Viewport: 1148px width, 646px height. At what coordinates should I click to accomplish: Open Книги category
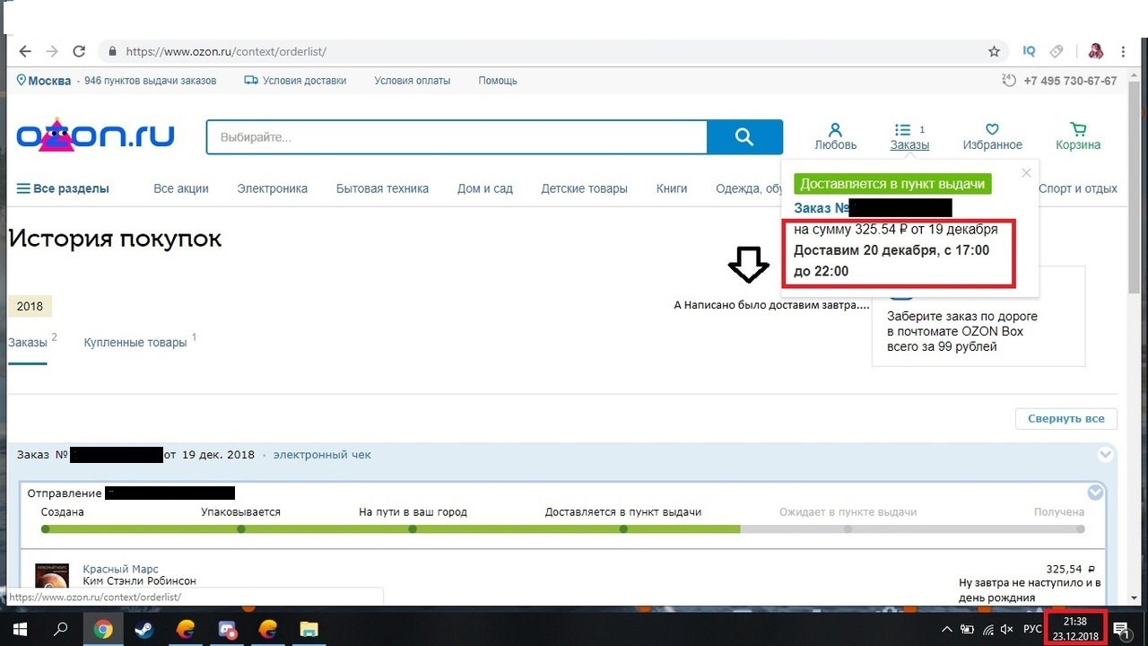(672, 188)
